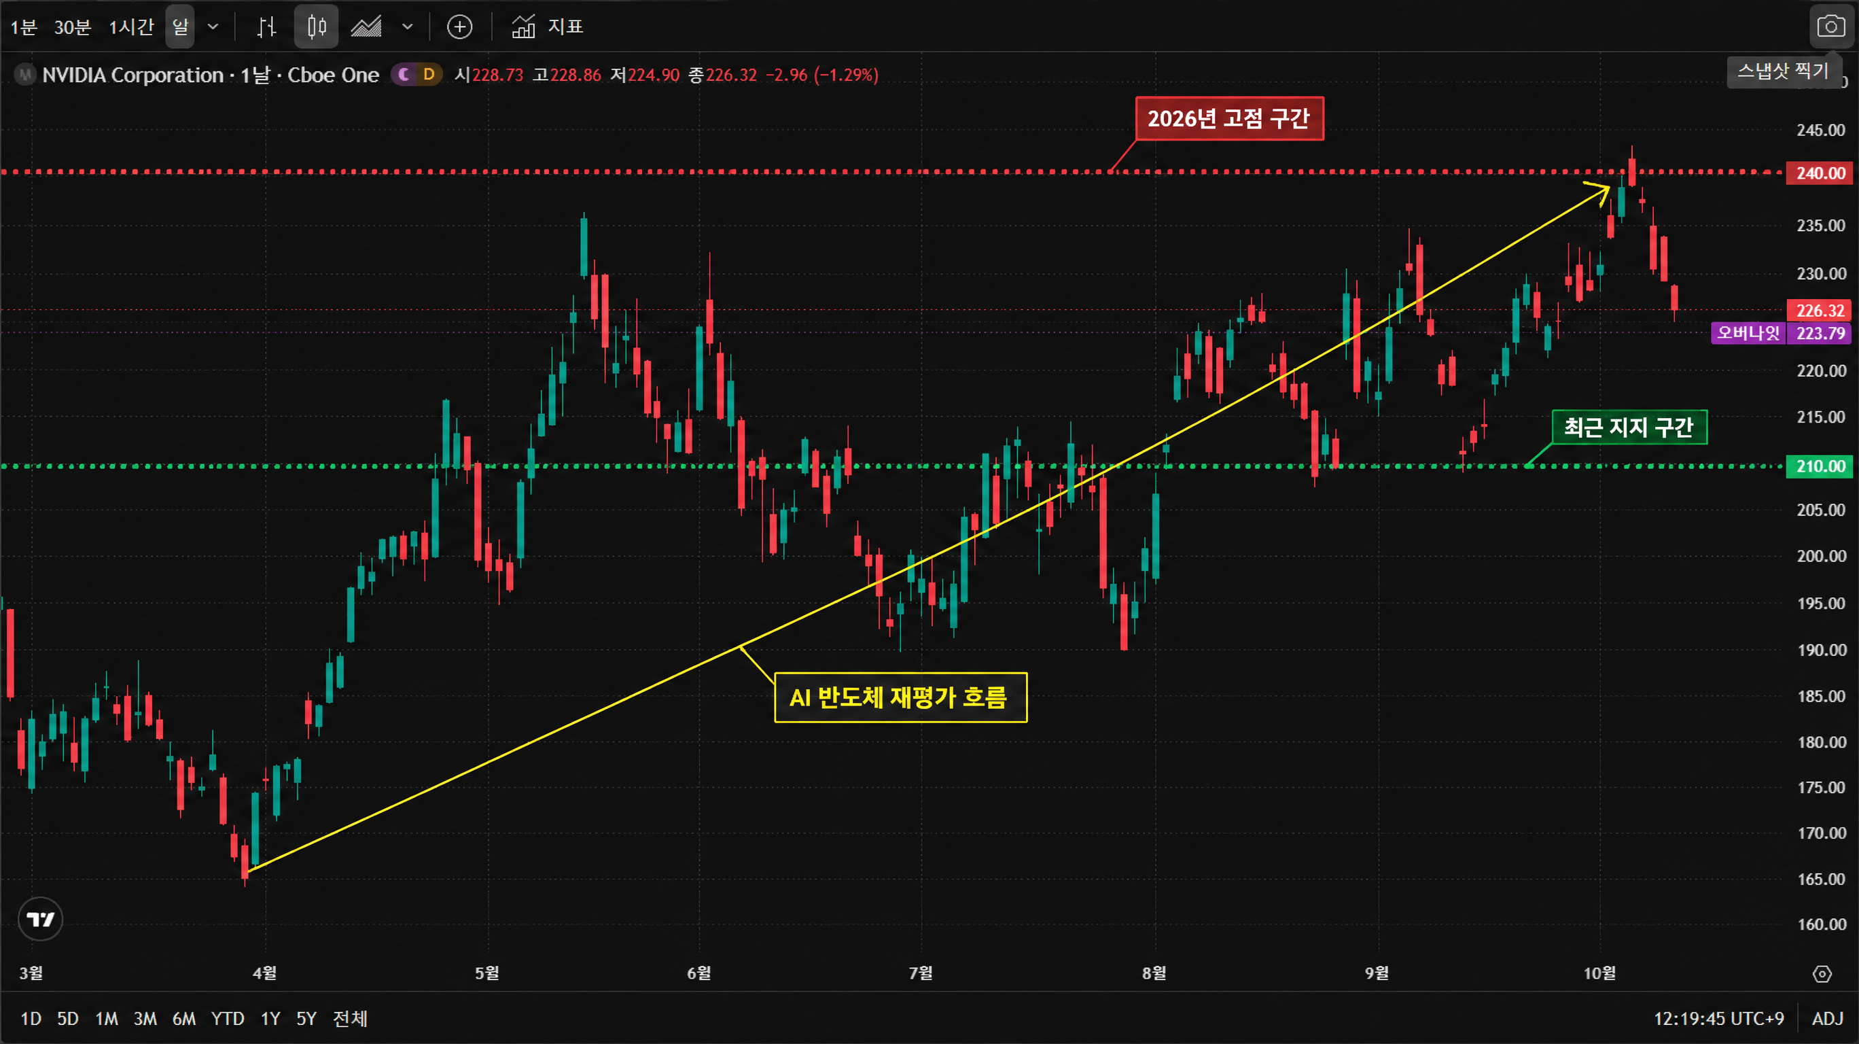The height and width of the screenshot is (1044, 1859).
Task: Set range to 1M
Action: pyautogui.click(x=107, y=1019)
